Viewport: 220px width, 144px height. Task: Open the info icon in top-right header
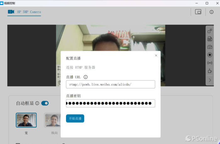coord(212,12)
